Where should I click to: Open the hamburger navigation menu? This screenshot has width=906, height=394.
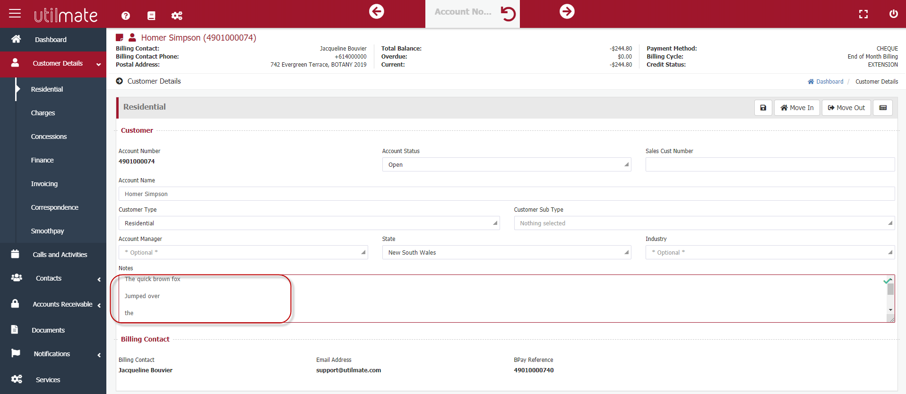tap(15, 13)
